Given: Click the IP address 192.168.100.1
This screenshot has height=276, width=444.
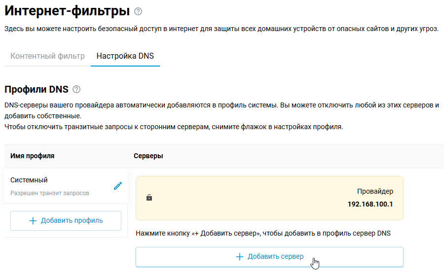Looking at the screenshot, I should click(x=370, y=204).
